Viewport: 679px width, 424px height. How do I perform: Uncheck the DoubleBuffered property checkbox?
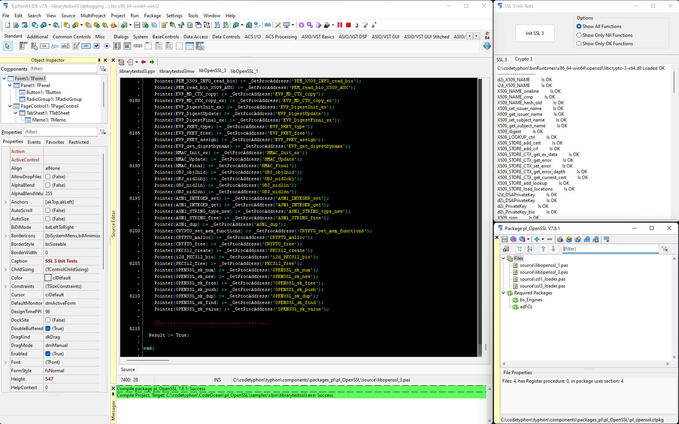[x=48, y=329]
